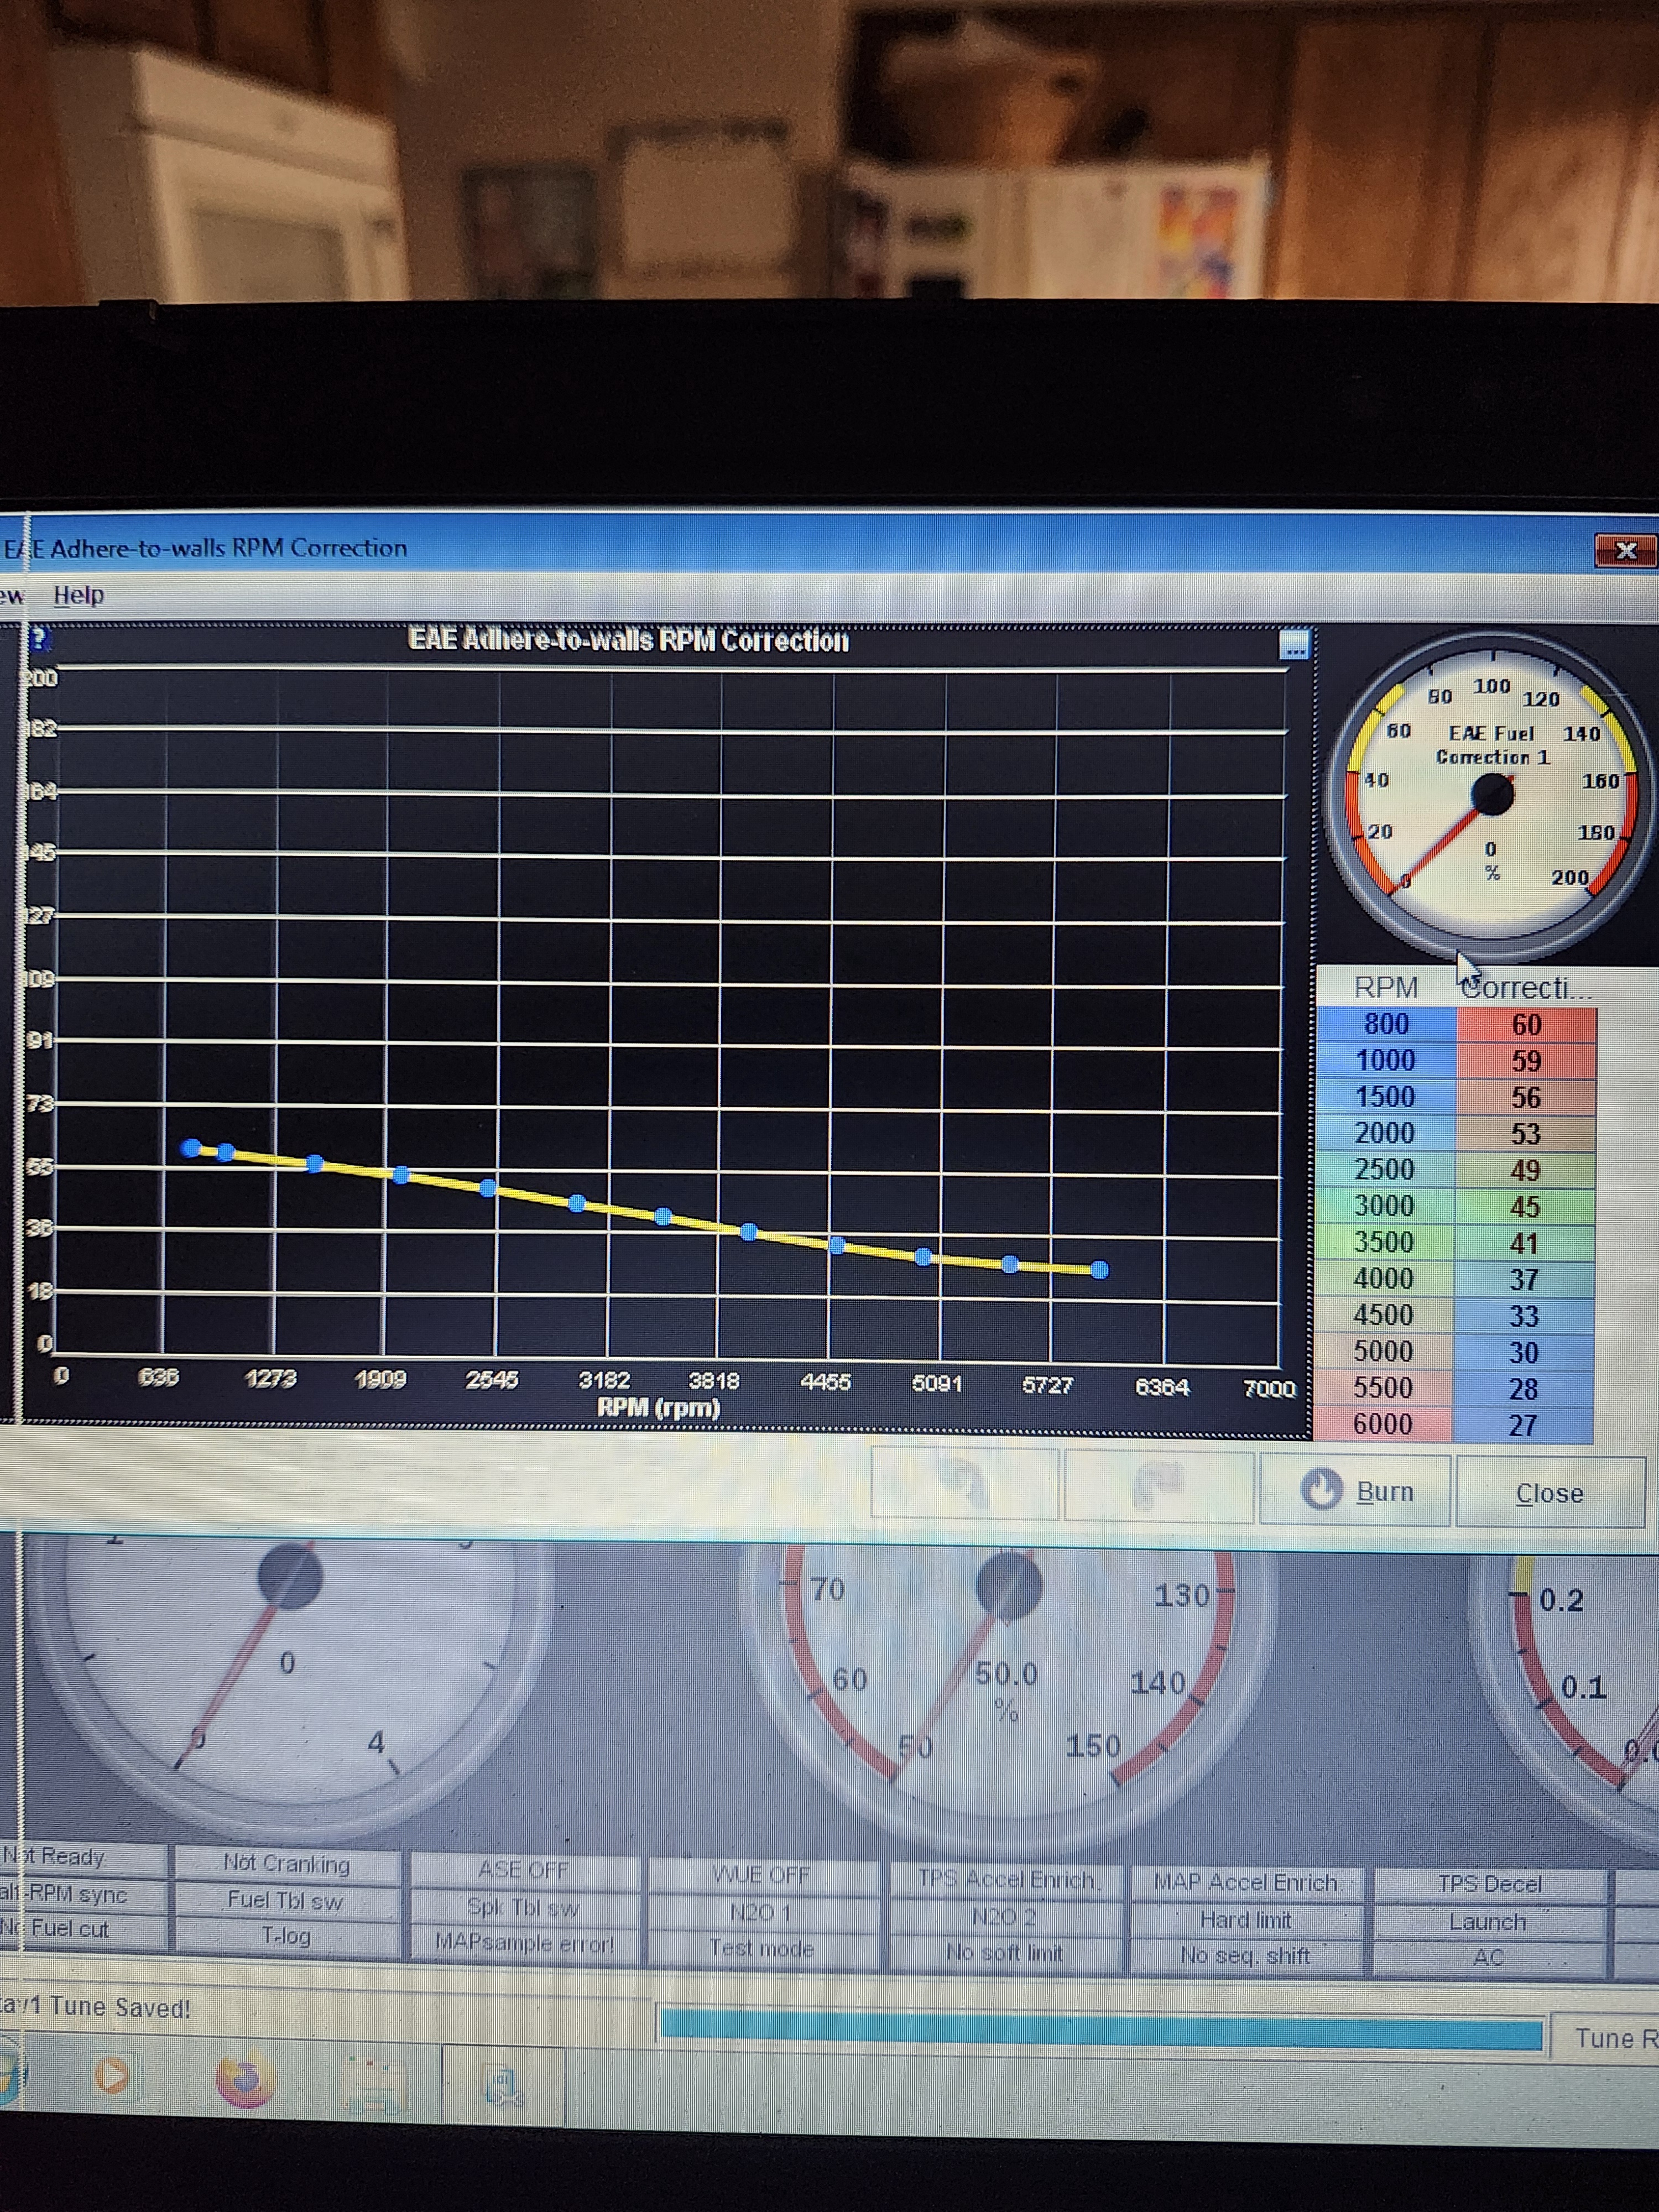The image size is (1659, 2212).
Task: Click the Close button in the dialog
Action: [x=1549, y=1492]
